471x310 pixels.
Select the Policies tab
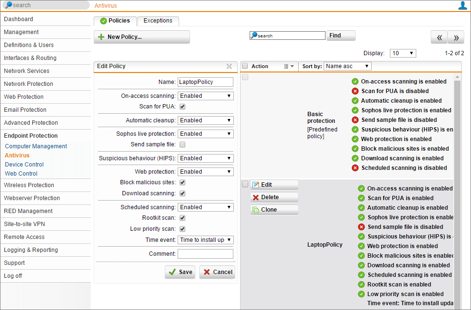click(115, 21)
